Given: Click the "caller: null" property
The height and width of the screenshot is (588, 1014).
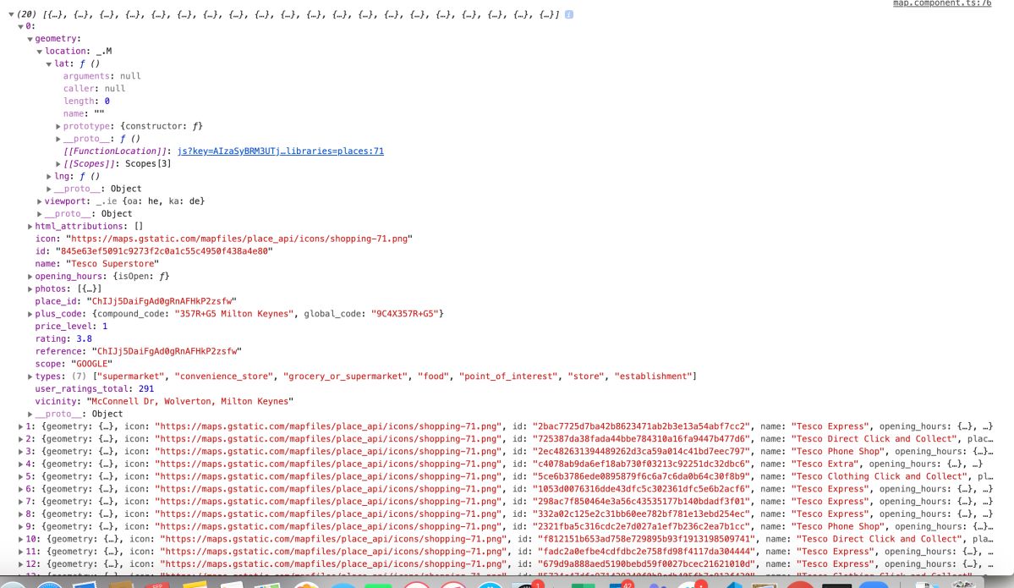Looking at the screenshot, I should click(x=95, y=89).
